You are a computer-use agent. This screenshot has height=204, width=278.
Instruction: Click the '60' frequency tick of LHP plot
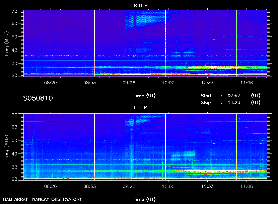[14, 127]
